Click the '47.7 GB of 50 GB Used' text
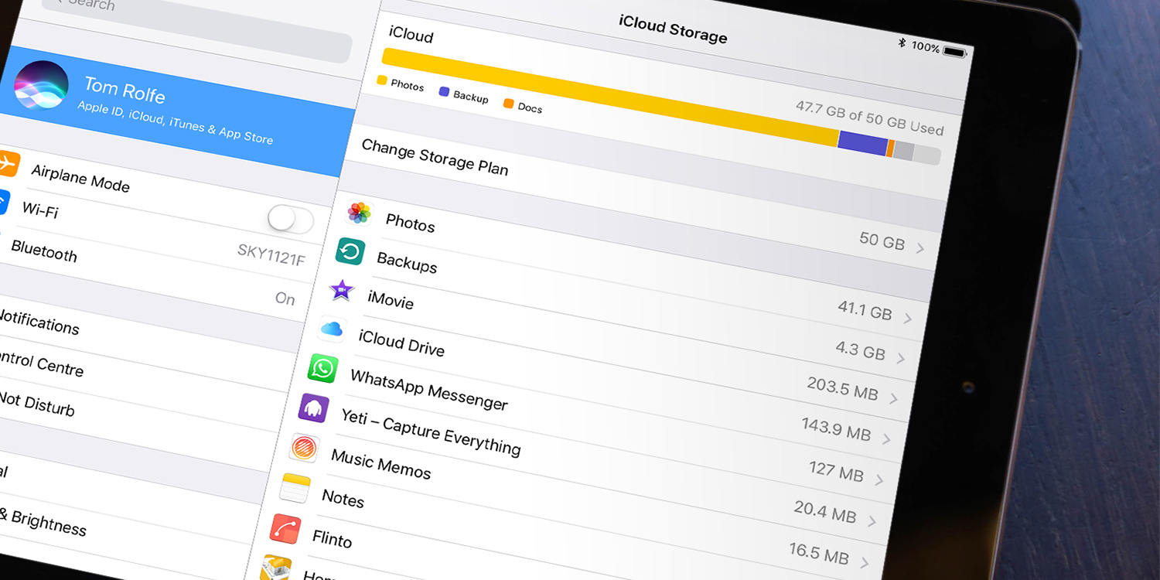Viewport: 1160px width, 580px height. (x=869, y=118)
